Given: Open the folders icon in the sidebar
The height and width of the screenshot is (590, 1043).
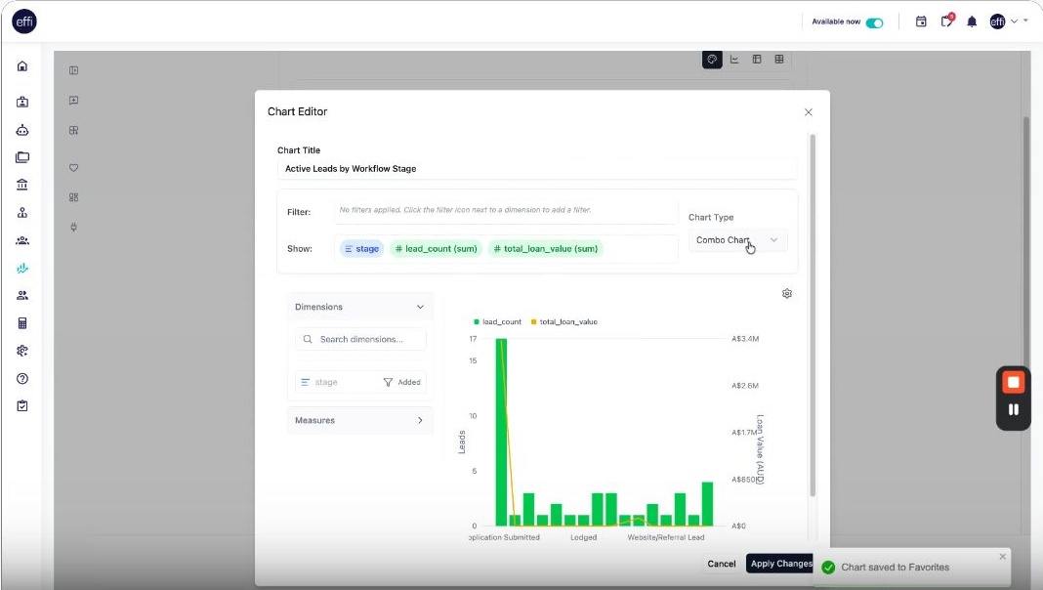Looking at the screenshot, I should pos(21,157).
